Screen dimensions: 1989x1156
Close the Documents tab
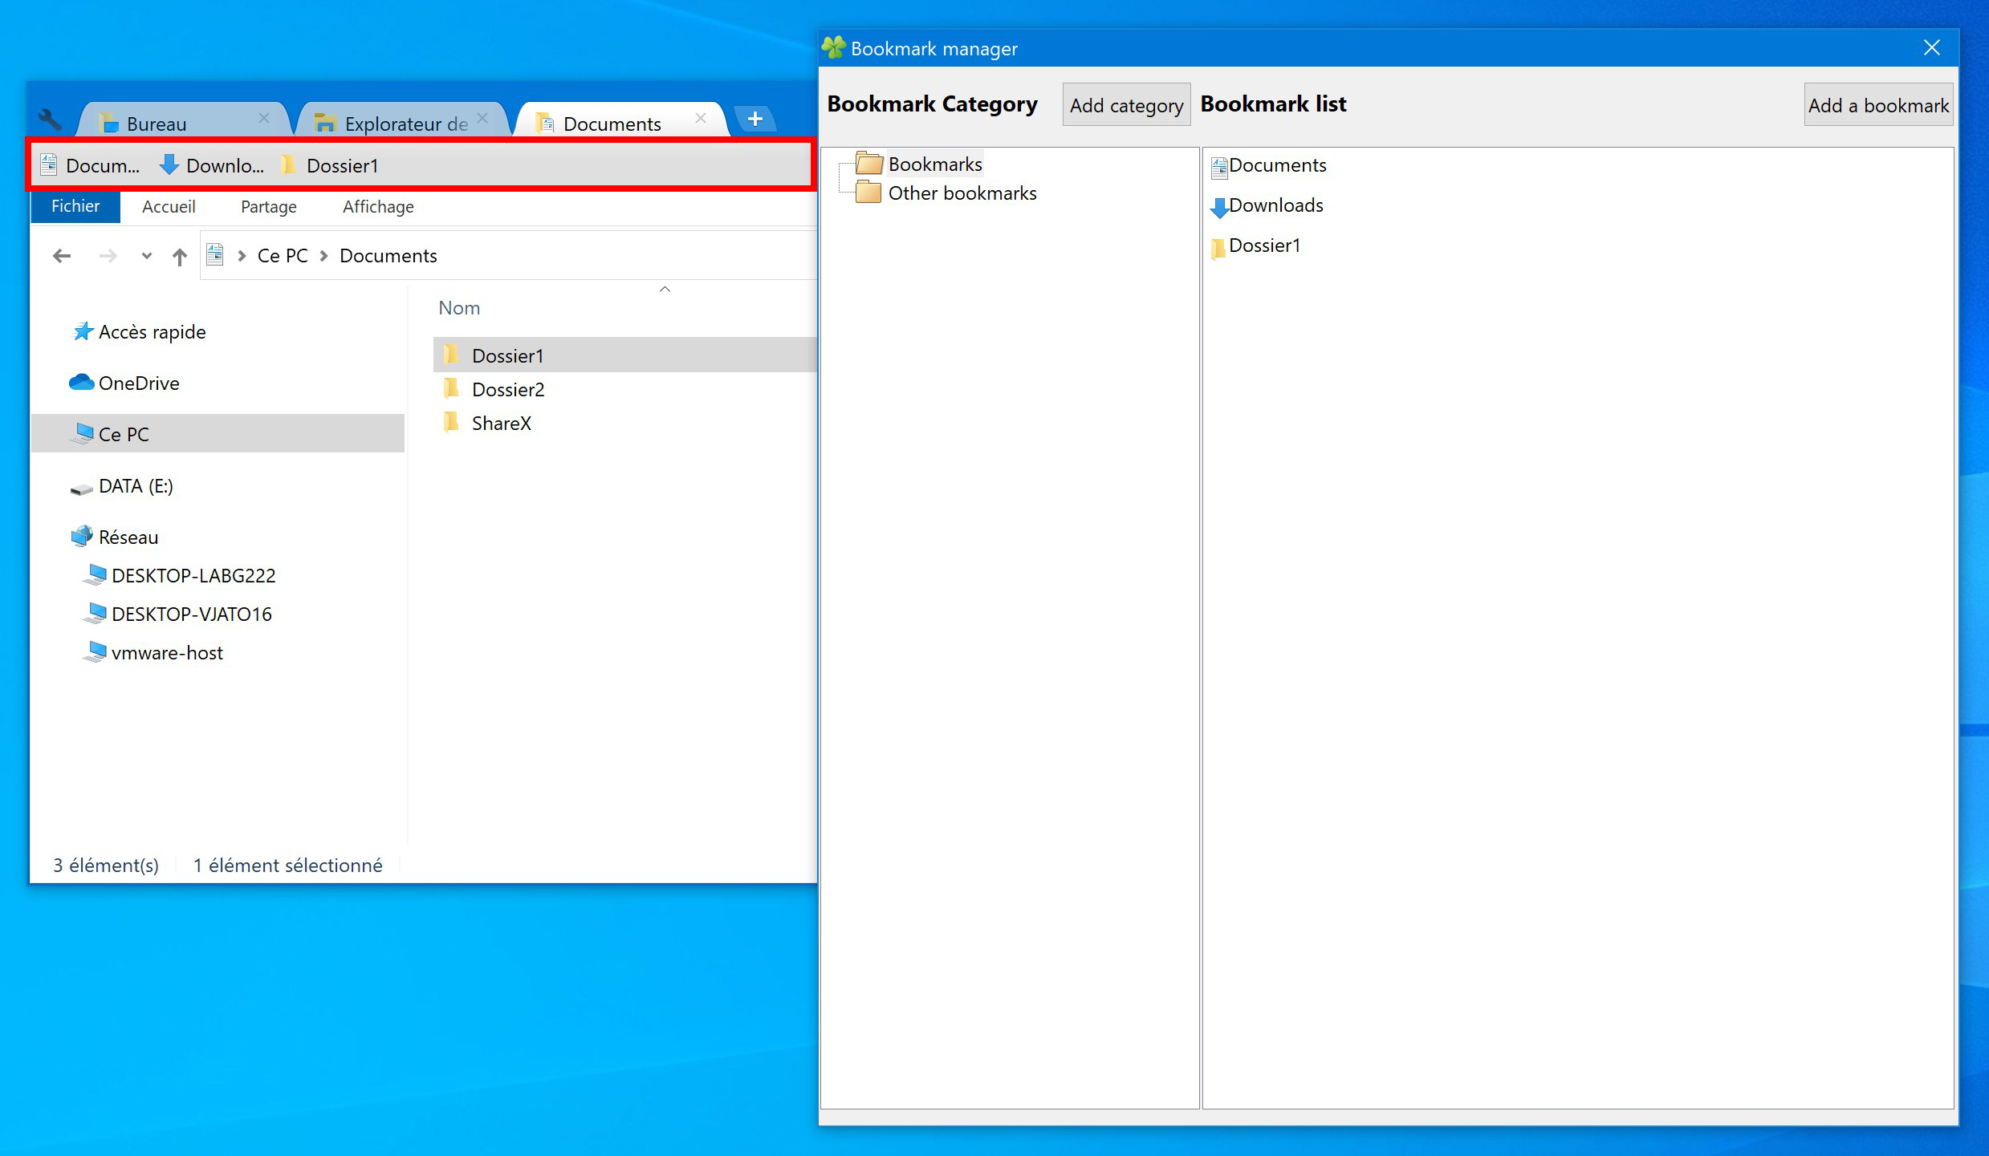701,118
